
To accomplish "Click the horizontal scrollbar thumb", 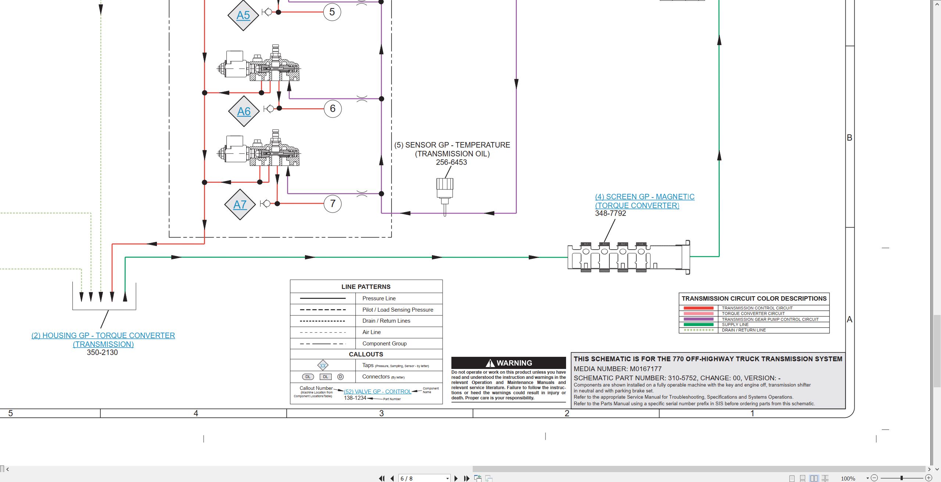I will pyautogui.click(x=698, y=469).
